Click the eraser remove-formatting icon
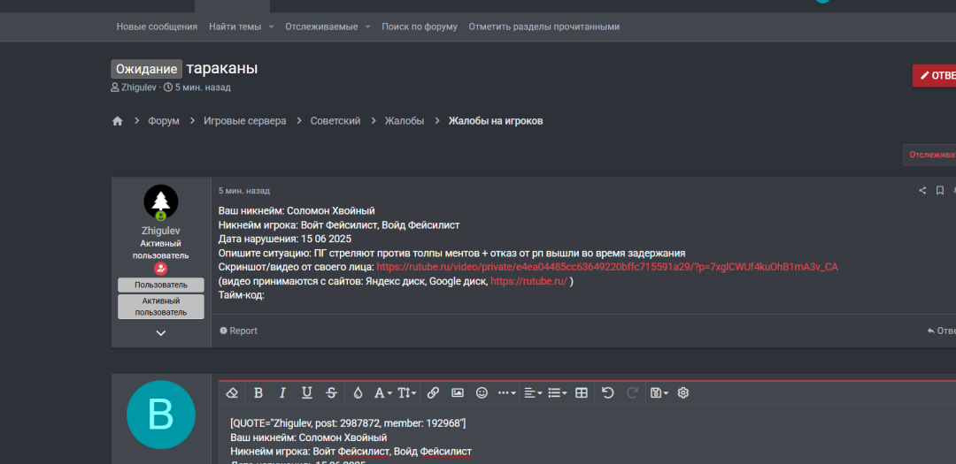The width and height of the screenshot is (956, 464). pyautogui.click(x=233, y=393)
